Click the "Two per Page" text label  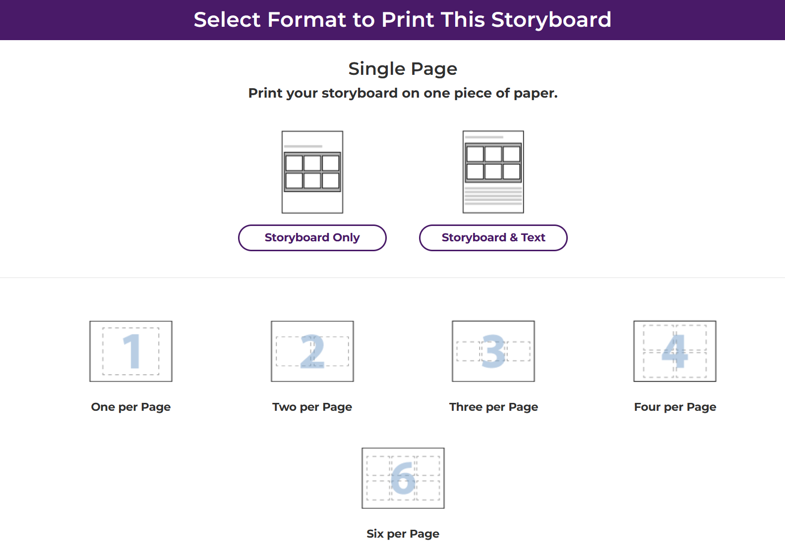pyautogui.click(x=312, y=407)
